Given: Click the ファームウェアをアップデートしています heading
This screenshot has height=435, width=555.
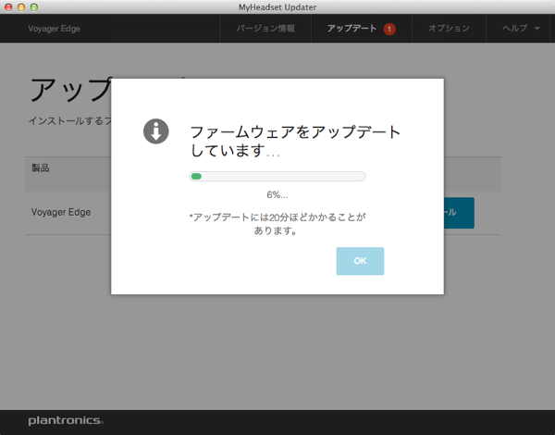Looking at the screenshot, I should (x=295, y=141).
